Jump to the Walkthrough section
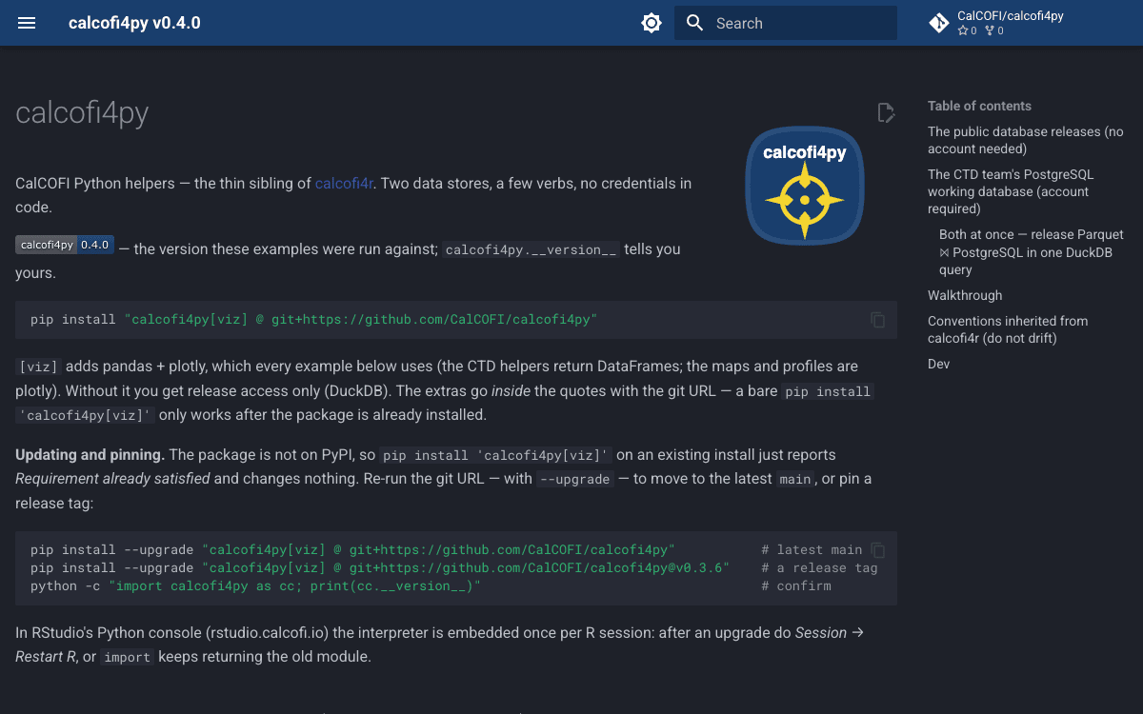The image size is (1143, 714). [965, 295]
